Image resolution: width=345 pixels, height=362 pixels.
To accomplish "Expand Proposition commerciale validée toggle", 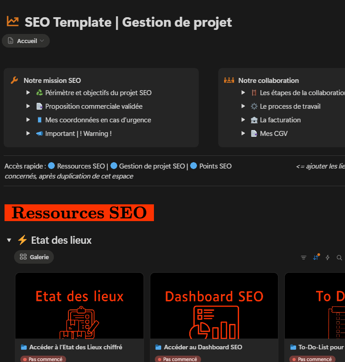I will pyautogui.click(x=28, y=106).
